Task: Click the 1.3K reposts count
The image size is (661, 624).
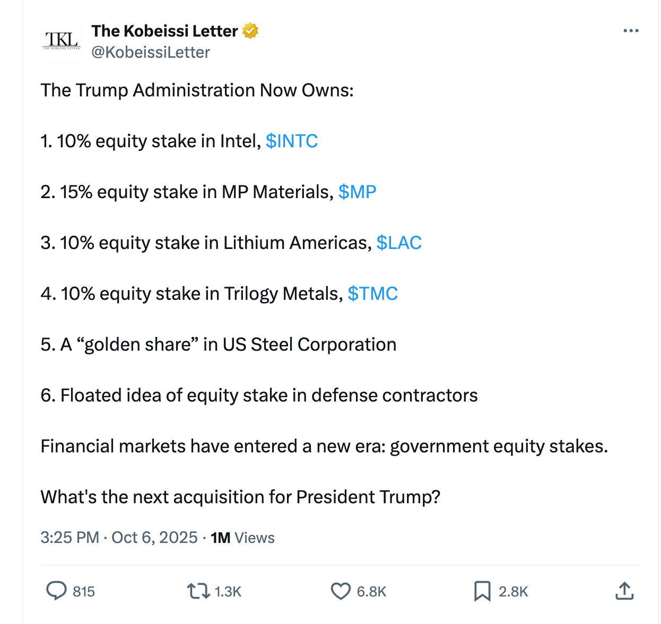Action: pyautogui.click(x=228, y=592)
